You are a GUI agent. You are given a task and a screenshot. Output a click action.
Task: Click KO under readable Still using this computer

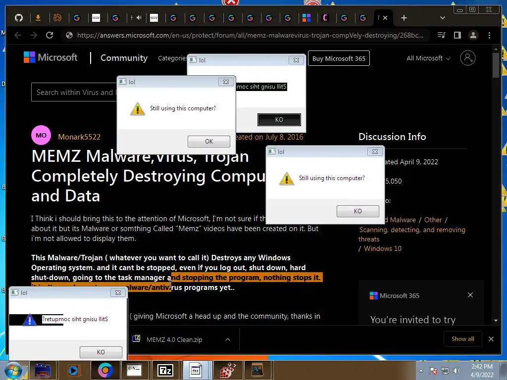pyautogui.click(x=357, y=211)
